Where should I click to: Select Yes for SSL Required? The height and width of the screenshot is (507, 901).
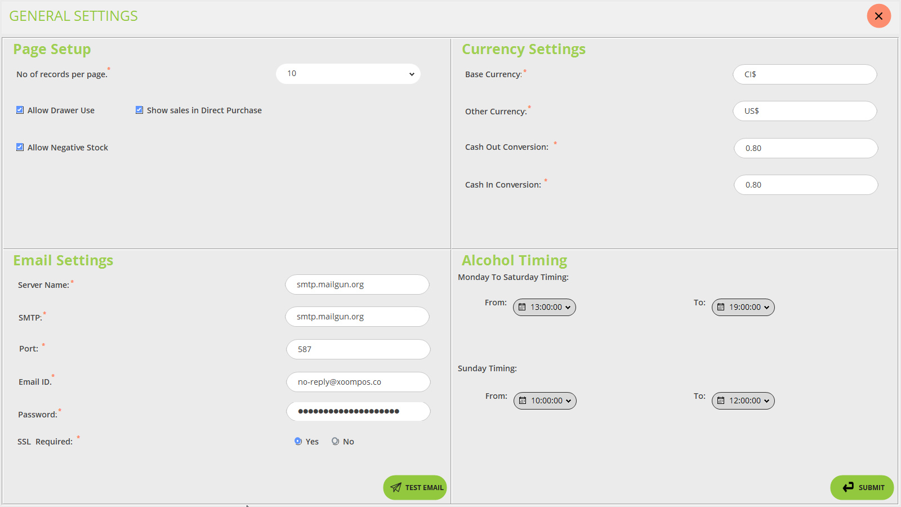298,442
